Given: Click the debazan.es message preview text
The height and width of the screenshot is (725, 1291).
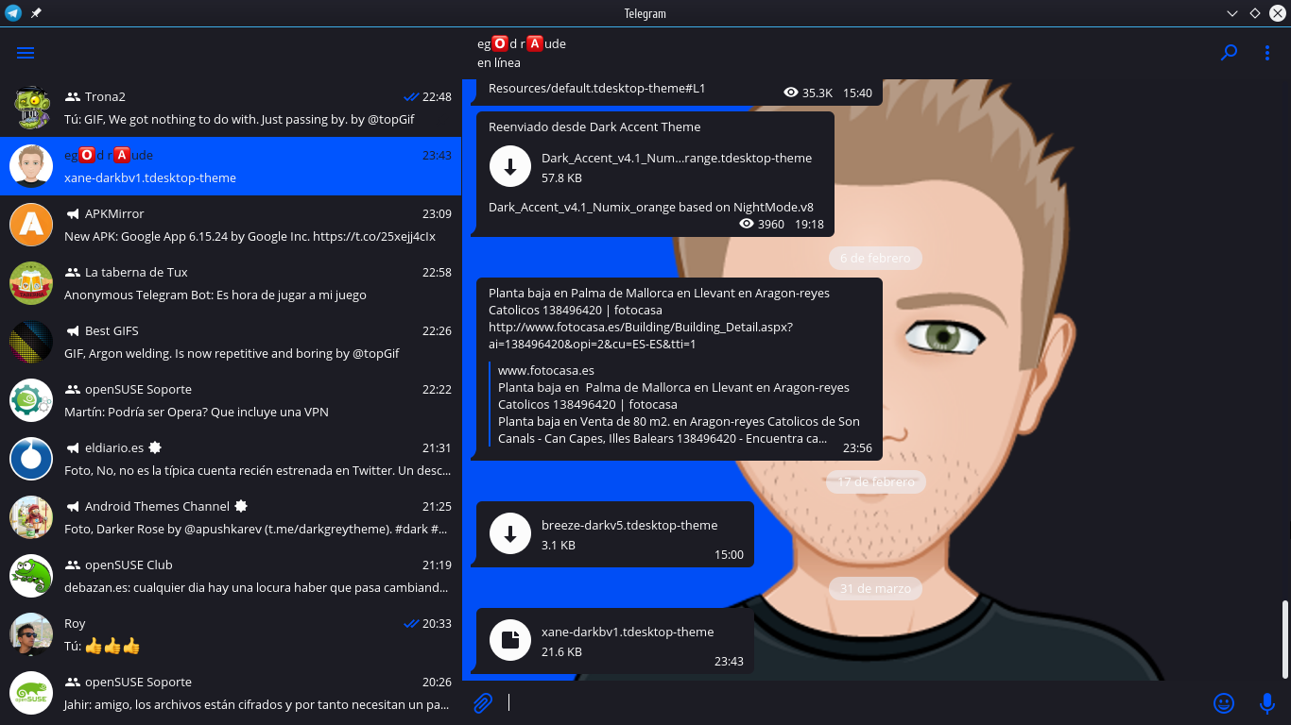Looking at the screenshot, I should [256, 587].
